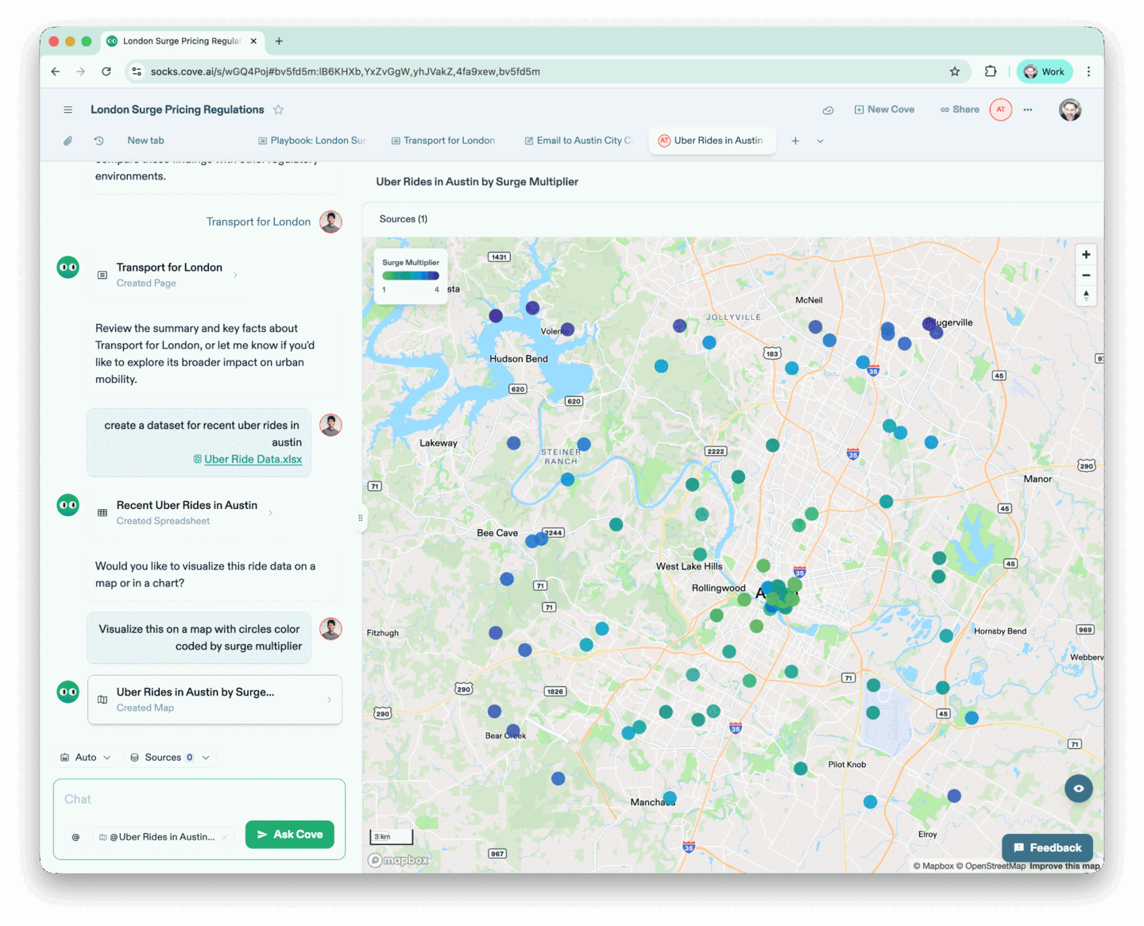Add a new tab with plus icon
This screenshot has height=926, width=1144.
pos(795,141)
